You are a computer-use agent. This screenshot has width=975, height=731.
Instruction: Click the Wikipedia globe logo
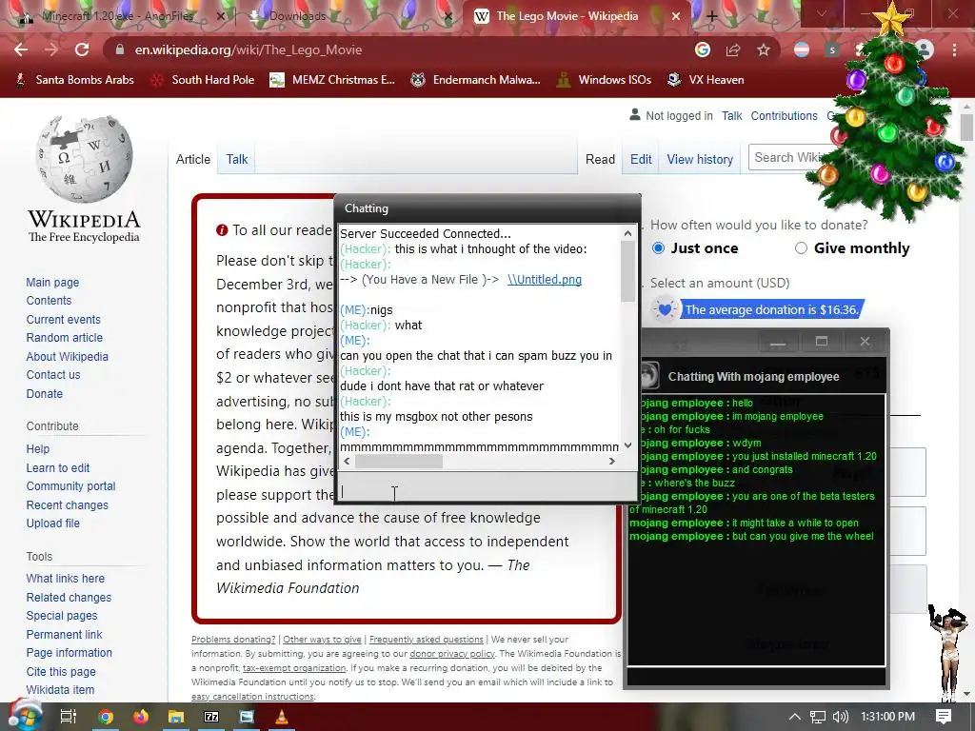[x=84, y=159]
